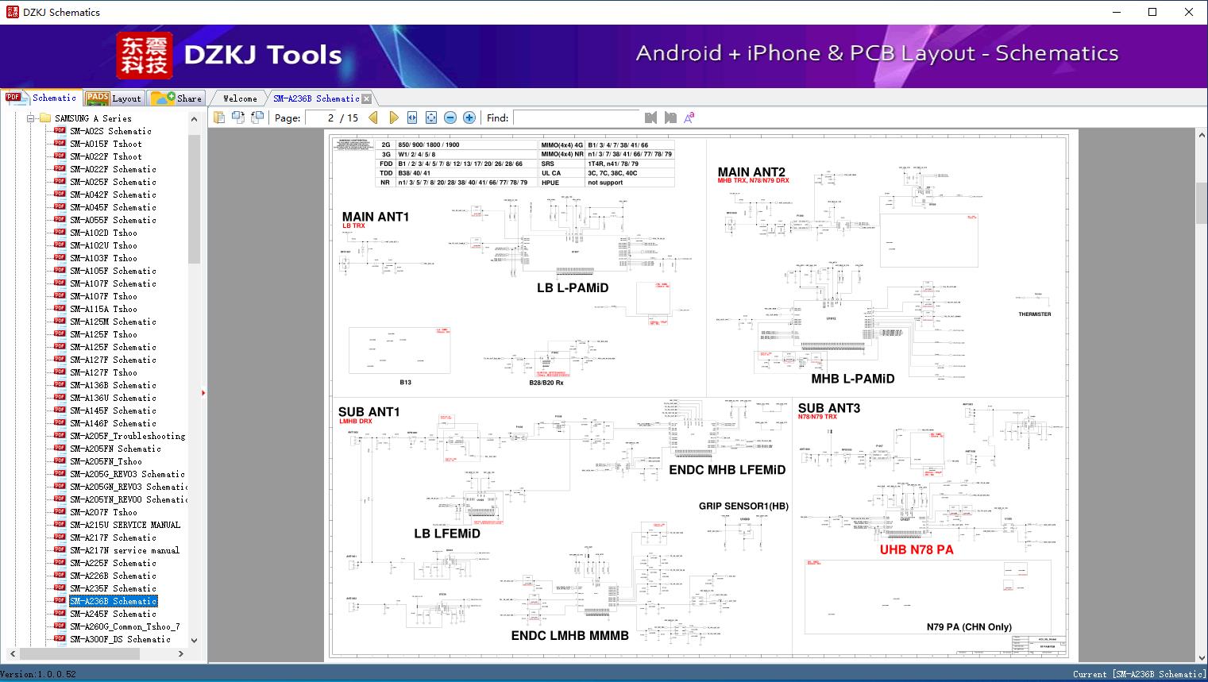Select SM-A115A Tshoo item
The width and height of the screenshot is (1208, 682).
coord(103,309)
